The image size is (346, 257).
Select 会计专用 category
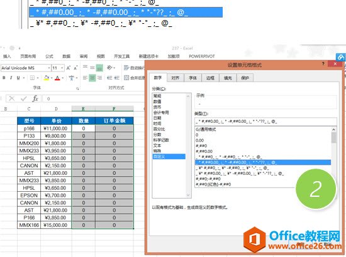pos(161,113)
